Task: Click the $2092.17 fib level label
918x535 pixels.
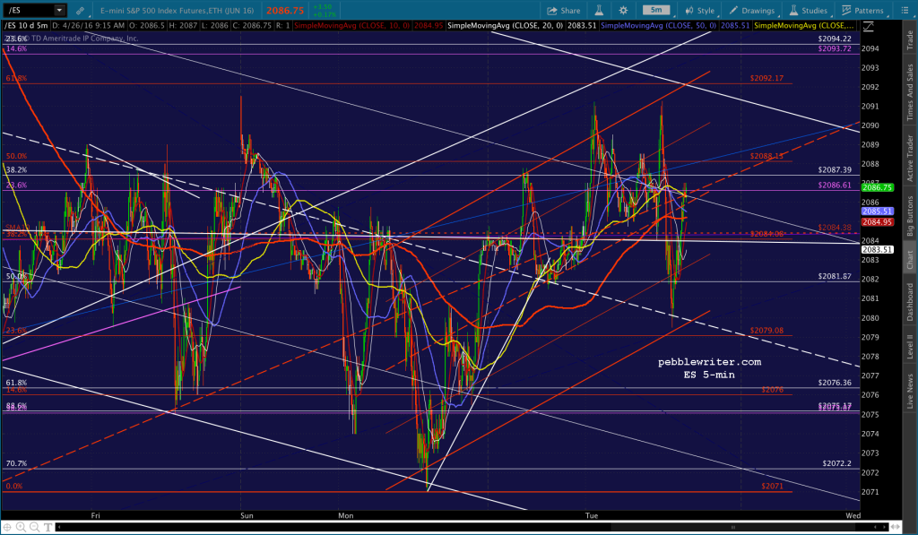Action: [766, 78]
